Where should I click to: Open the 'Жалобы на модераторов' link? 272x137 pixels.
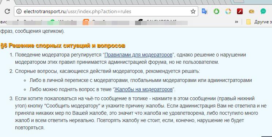click(x=143, y=89)
